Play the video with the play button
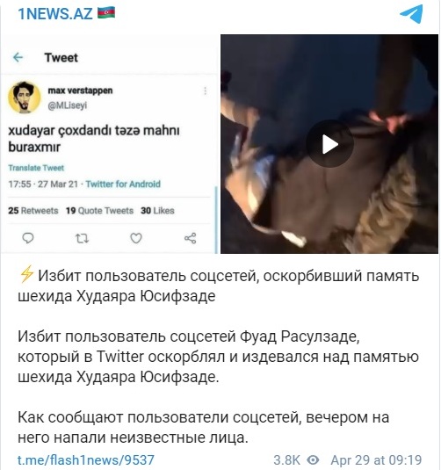Viewport: 441px width, 470px height. (329, 144)
